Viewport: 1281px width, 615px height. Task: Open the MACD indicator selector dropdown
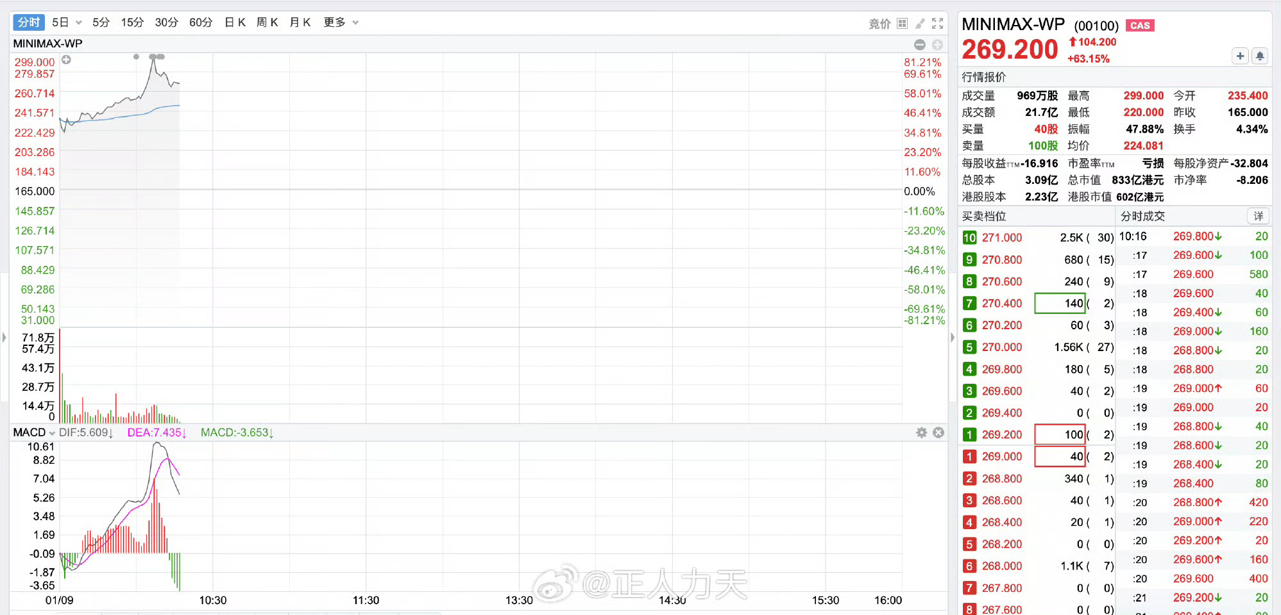(x=51, y=432)
